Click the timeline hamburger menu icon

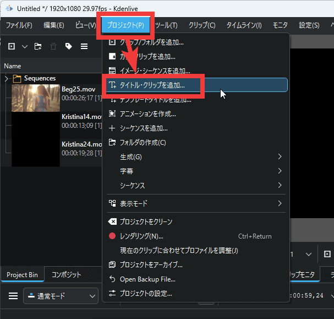click(x=13, y=296)
